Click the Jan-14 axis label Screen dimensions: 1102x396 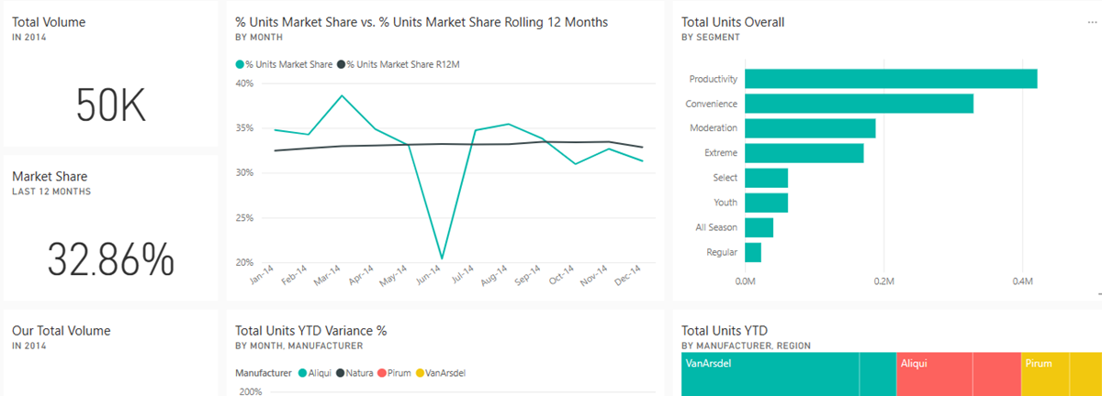point(263,275)
